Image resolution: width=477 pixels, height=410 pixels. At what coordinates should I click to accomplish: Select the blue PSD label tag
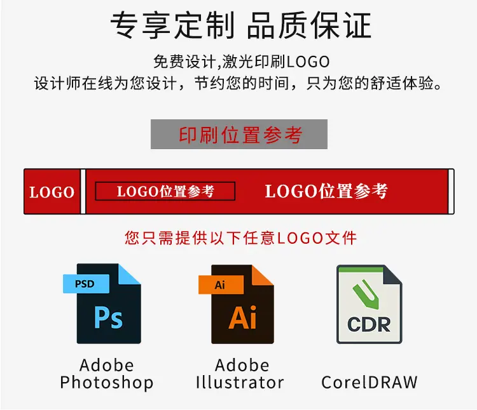86,284
